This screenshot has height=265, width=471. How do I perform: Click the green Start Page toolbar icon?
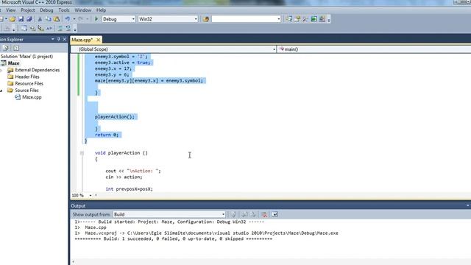pyautogui.click(x=314, y=19)
